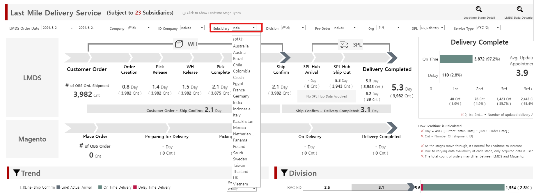Click the dark arrow above Delivery Completed in LMDS

tap(392, 58)
